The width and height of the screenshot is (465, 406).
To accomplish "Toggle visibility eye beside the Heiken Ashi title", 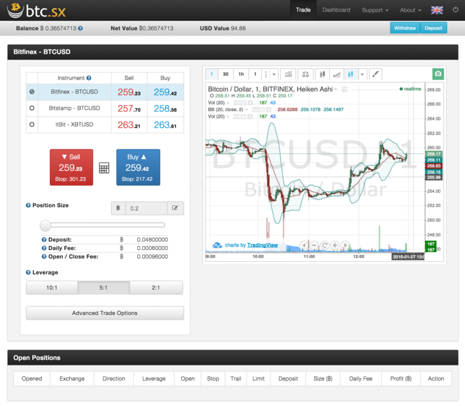I will (x=345, y=89).
